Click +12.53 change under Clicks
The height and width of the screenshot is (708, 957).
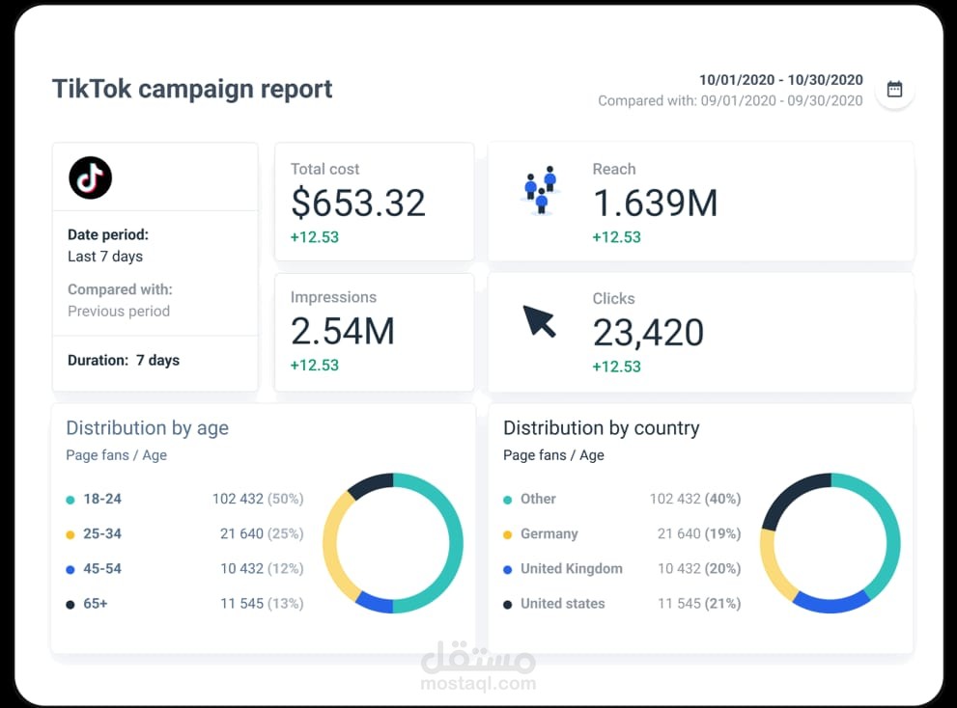[x=616, y=367]
